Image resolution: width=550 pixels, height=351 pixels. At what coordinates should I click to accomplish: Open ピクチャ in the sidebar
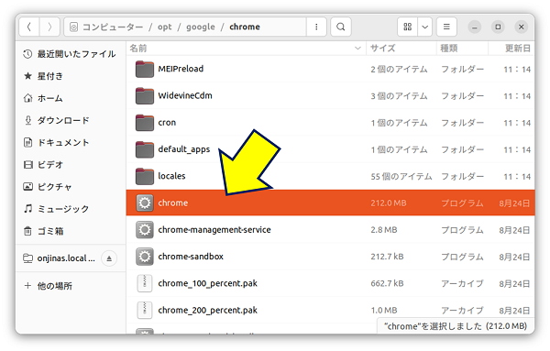point(71,187)
